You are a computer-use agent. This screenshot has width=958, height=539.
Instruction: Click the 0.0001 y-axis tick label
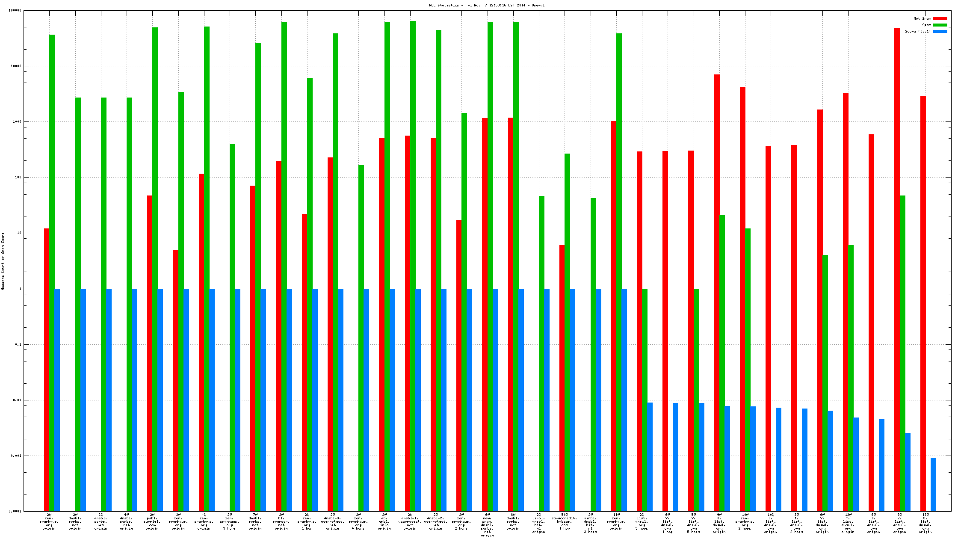(15, 511)
